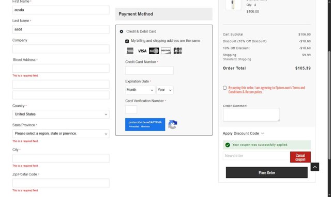Viewport: 331px width, 197px height.
Task: Click the JCB card logo
Action: [x=178, y=51]
